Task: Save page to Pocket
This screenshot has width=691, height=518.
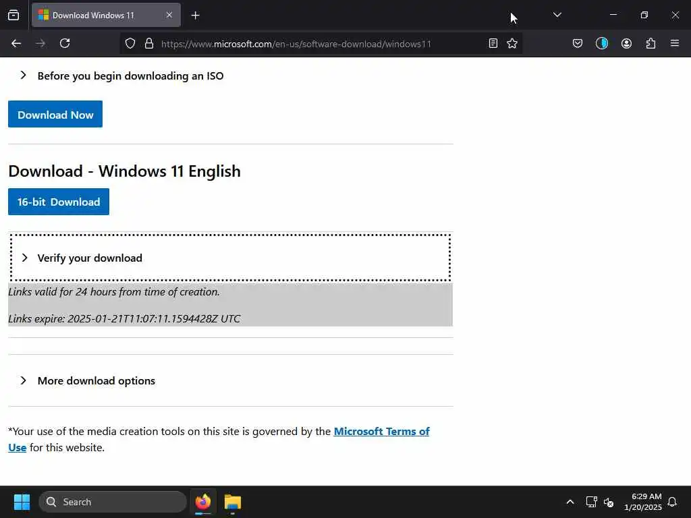Action: (x=578, y=43)
